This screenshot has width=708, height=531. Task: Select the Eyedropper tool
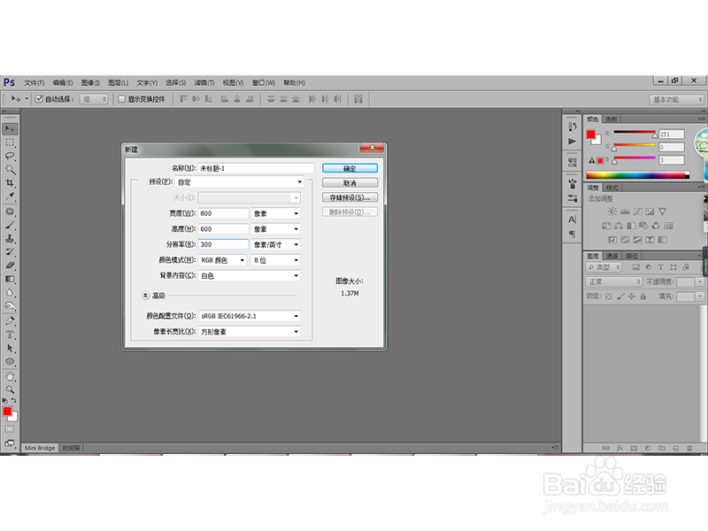[10, 196]
